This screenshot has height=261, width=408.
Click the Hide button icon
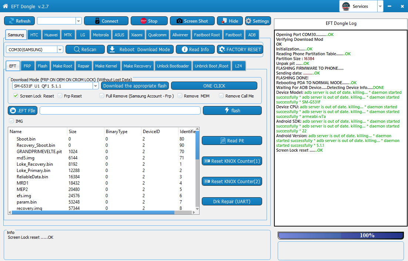pyautogui.click(x=224, y=21)
